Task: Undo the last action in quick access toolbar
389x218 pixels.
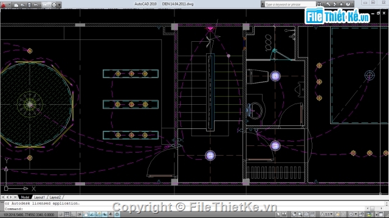Action: tap(36, 5)
